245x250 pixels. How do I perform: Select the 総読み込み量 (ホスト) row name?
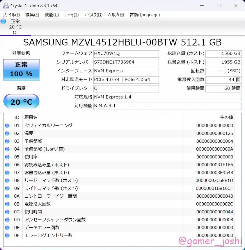tap(47, 165)
